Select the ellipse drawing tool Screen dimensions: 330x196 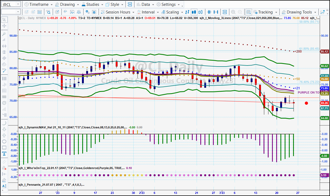point(4,141)
